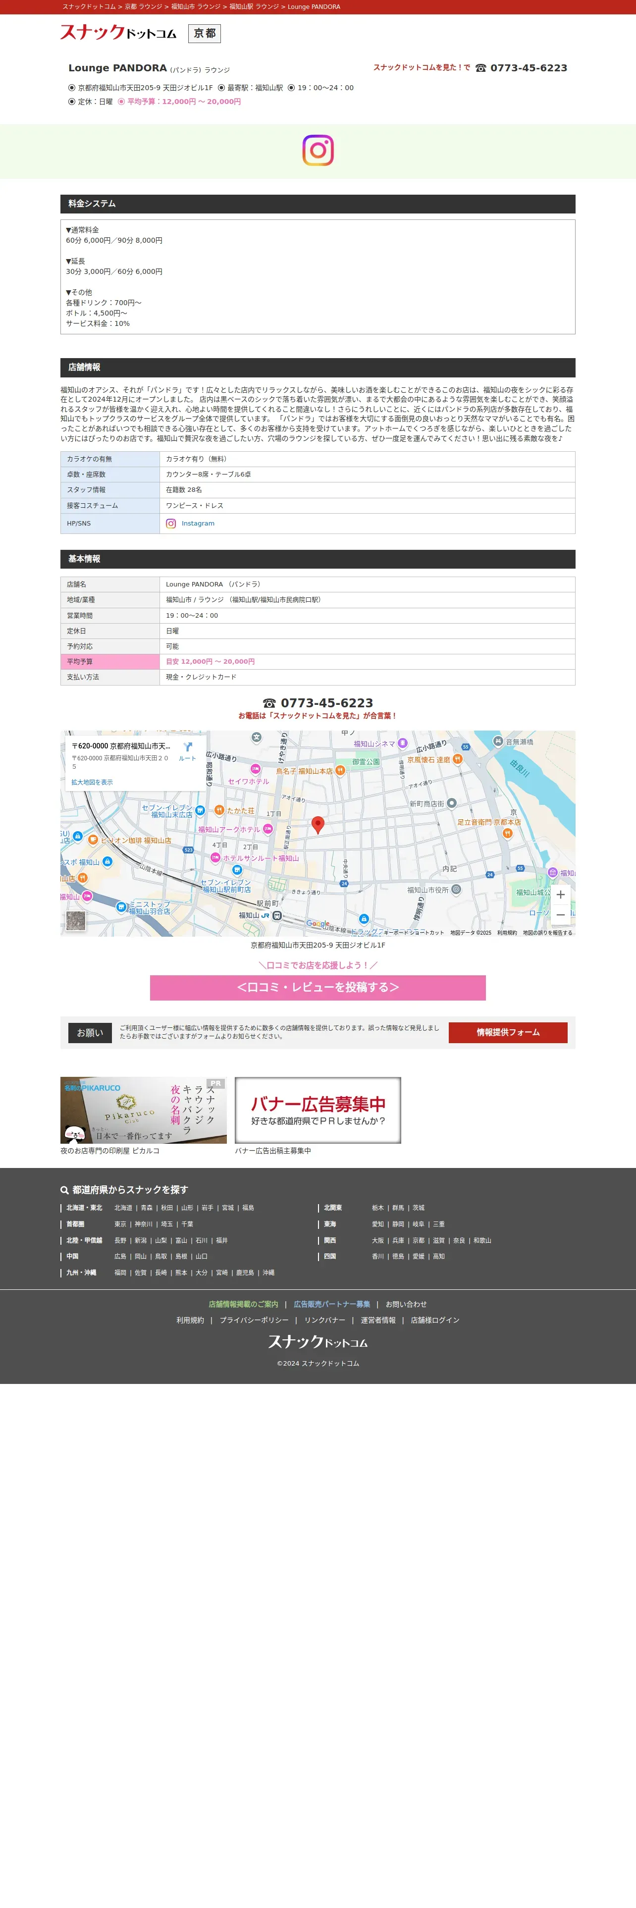Screen dimensions: 636x1908
Task: Select 沖縄 in the 九州・沖縄 row
Action: (x=268, y=1273)
